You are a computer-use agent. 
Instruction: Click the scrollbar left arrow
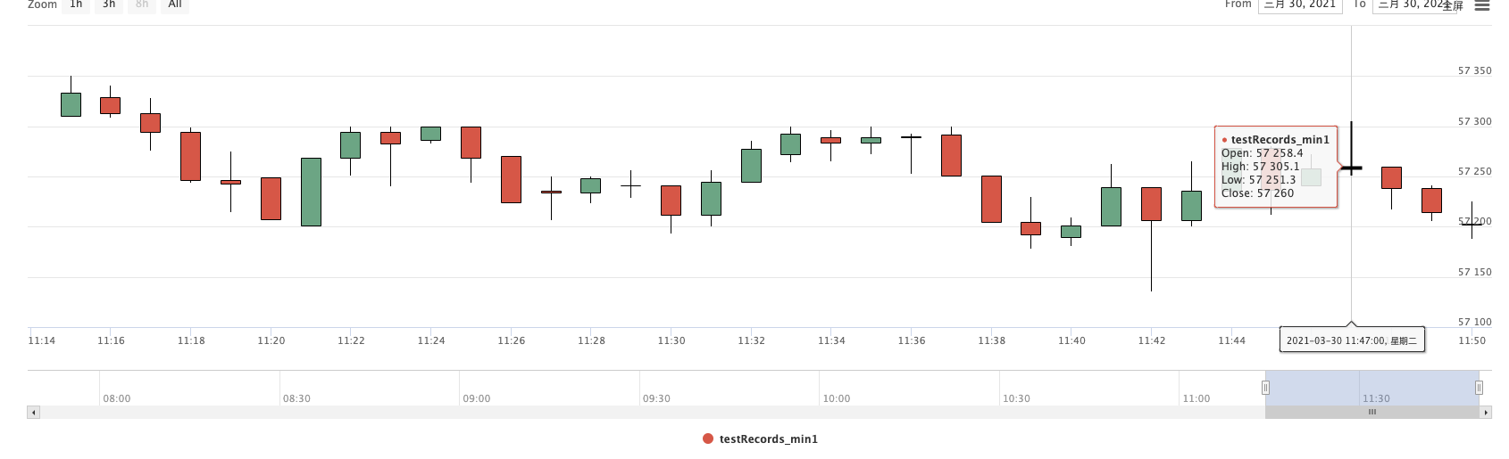(33, 413)
